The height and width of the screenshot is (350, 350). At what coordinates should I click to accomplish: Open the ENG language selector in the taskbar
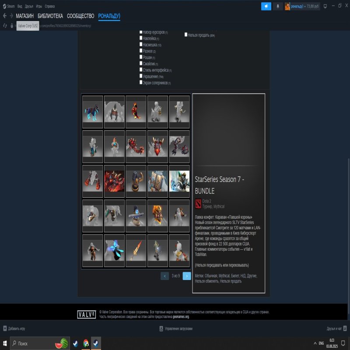[321, 344]
